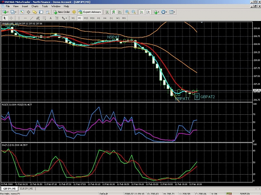Toggle Chart Shift button
Viewport: 261px width, 195px height.
pyautogui.click(x=148, y=12)
